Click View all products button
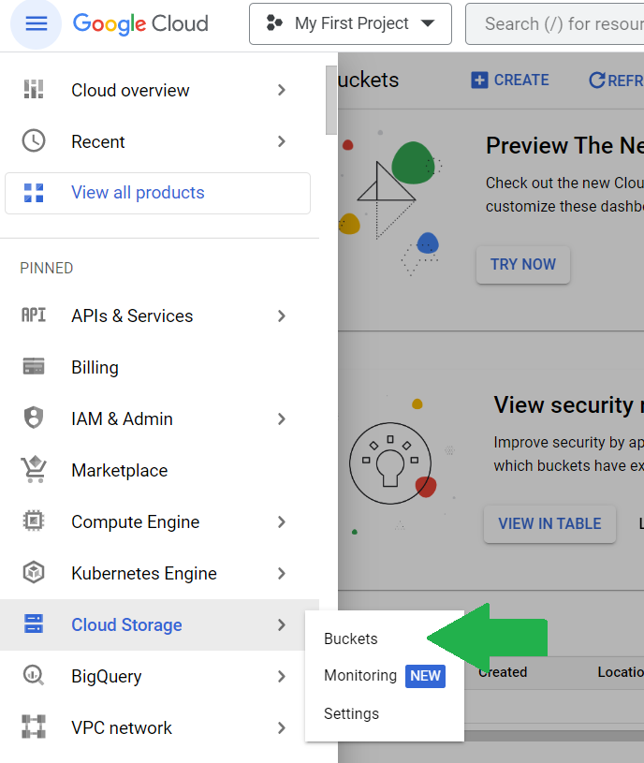Image resolution: width=644 pixels, height=763 pixels. (x=157, y=193)
